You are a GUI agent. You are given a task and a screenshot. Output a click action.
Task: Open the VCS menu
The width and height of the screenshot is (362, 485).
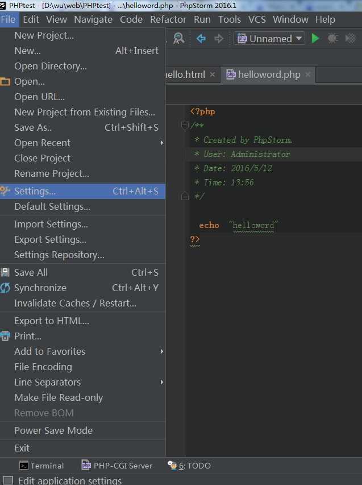tap(257, 19)
